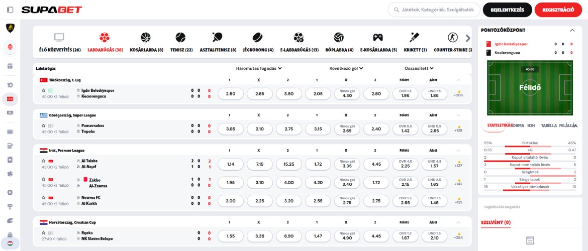This screenshot has height=251, width=588.
Task: Open the Kosárlabda (basketball) sport category
Action: pyautogui.click(x=146, y=38)
